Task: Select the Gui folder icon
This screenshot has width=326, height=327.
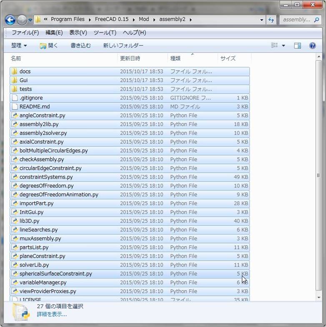Action: (x=15, y=80)
